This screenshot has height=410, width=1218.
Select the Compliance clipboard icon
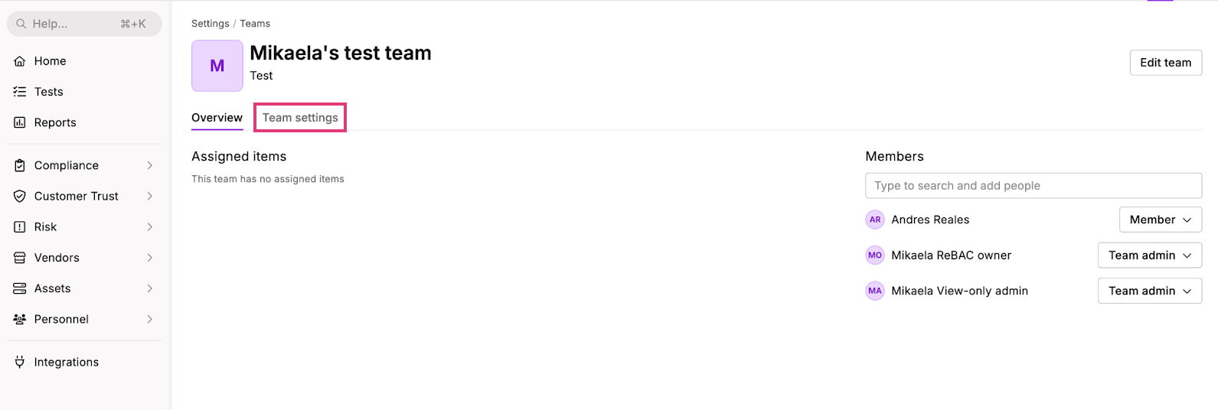(x=20, y=165)
